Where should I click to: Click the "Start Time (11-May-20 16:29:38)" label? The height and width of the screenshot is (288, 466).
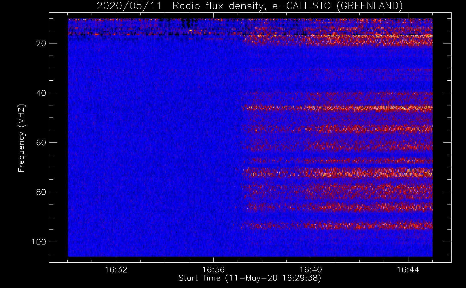coord(250,278)
